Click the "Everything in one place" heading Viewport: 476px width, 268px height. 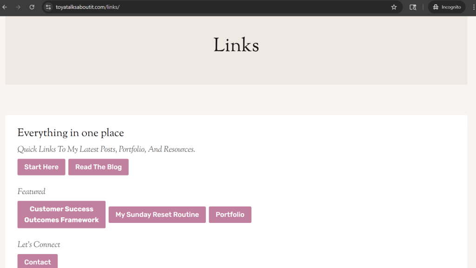pos(71,133)
